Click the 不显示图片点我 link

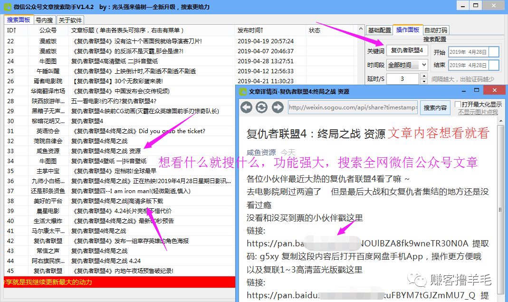pyautogui.click(x=478, y=112)
